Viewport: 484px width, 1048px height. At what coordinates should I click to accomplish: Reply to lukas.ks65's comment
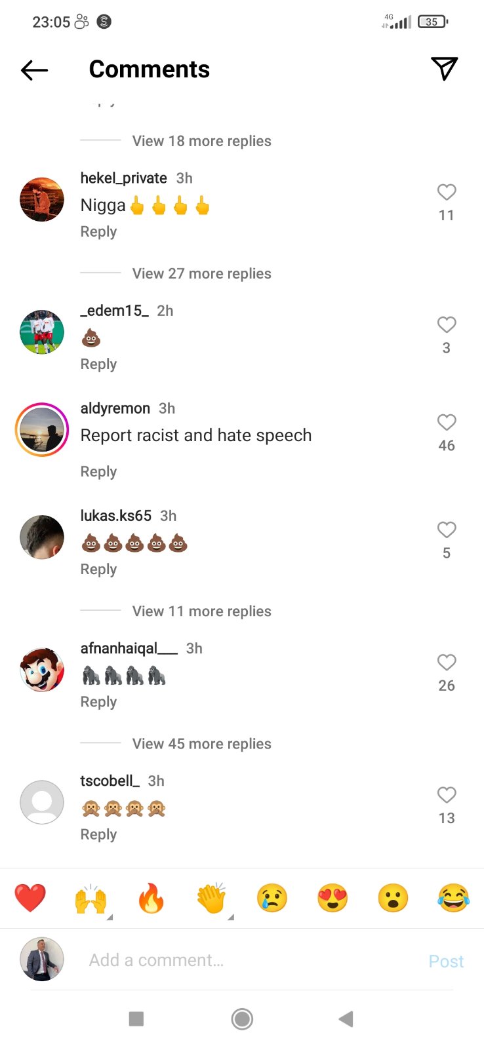click(x=98, y=570)
